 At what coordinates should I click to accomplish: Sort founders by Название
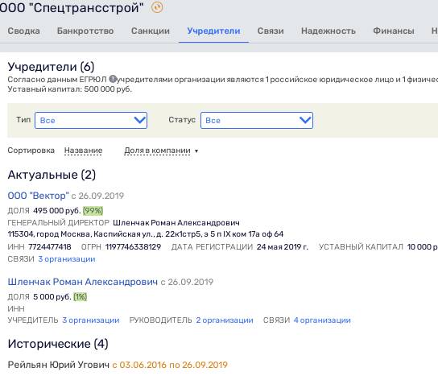[83, 151]
